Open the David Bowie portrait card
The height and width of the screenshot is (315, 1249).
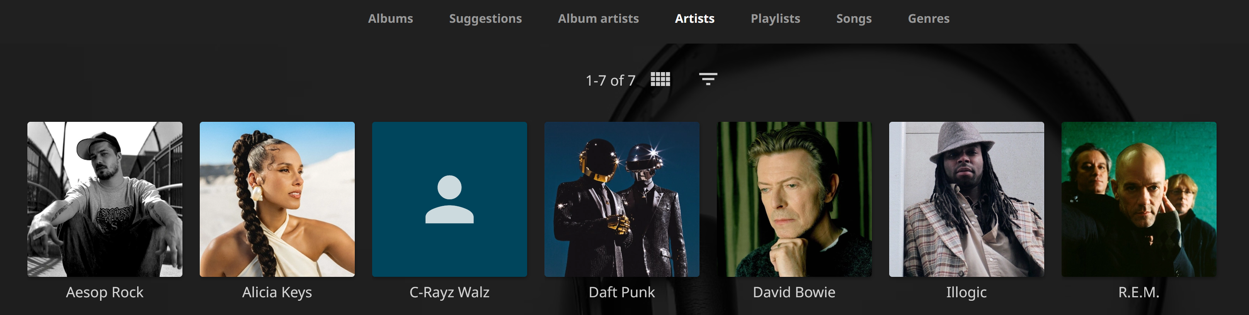coord(794,199)
